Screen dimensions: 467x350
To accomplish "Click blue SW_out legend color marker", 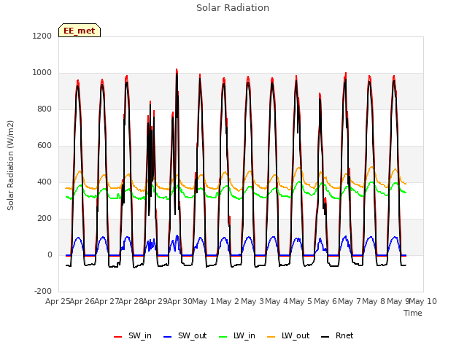I will (168, 337).
